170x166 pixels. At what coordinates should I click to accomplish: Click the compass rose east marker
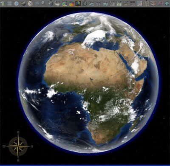coord(32,146)
